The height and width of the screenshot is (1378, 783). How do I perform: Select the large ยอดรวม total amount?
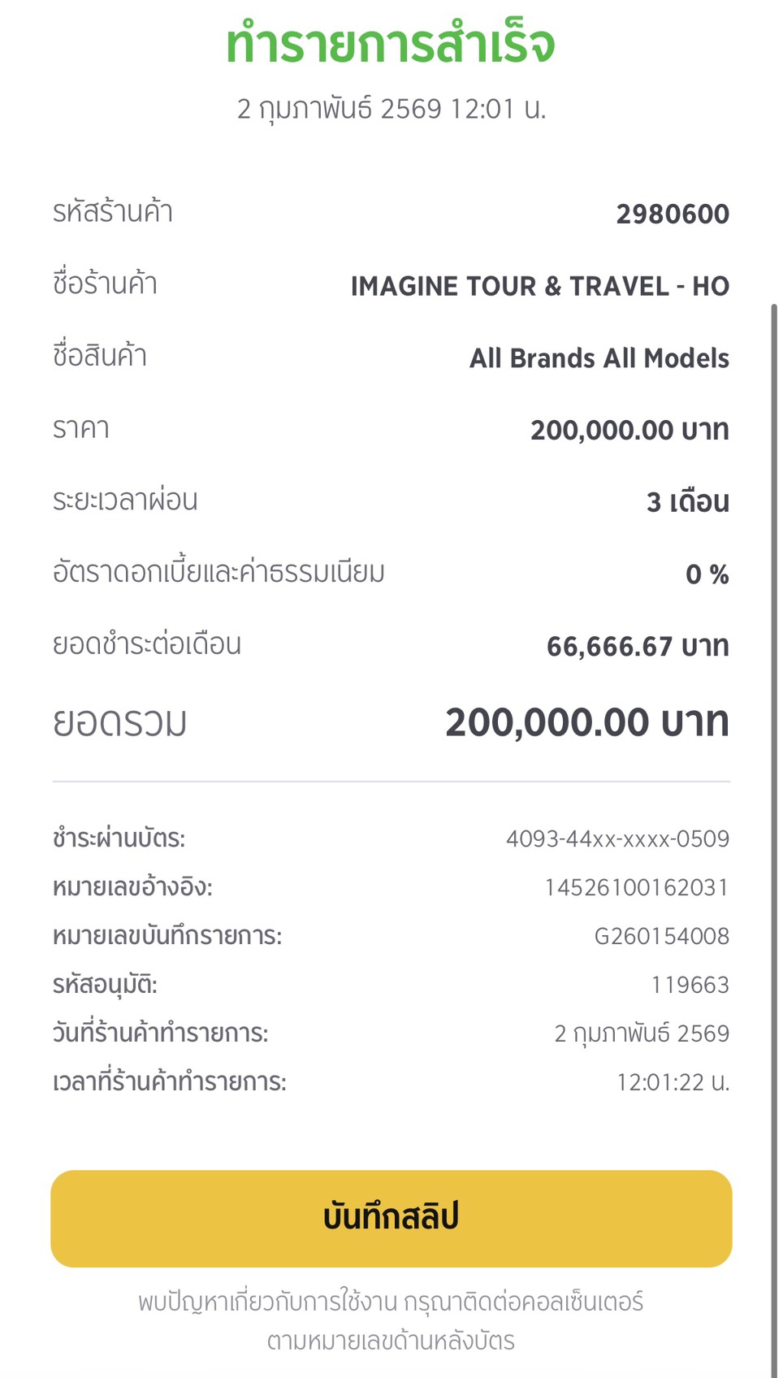586,722
